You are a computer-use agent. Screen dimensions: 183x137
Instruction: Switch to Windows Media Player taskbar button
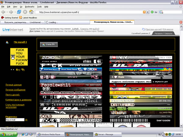click(x=50, y=135)
